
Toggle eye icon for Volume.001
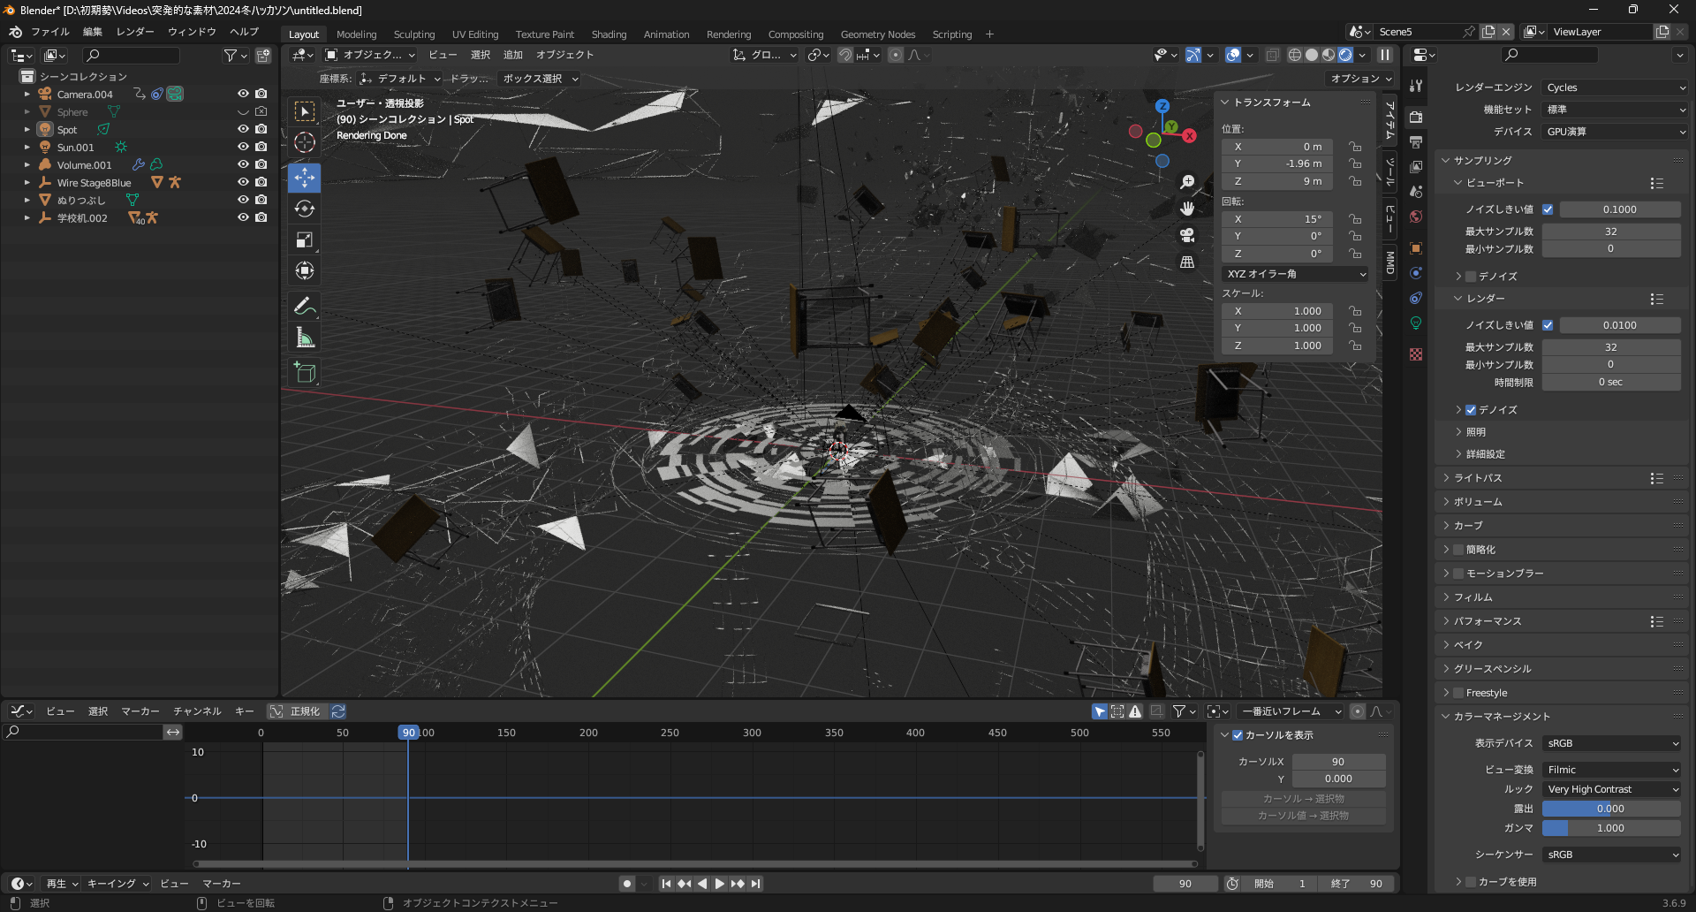click(243, 164)
